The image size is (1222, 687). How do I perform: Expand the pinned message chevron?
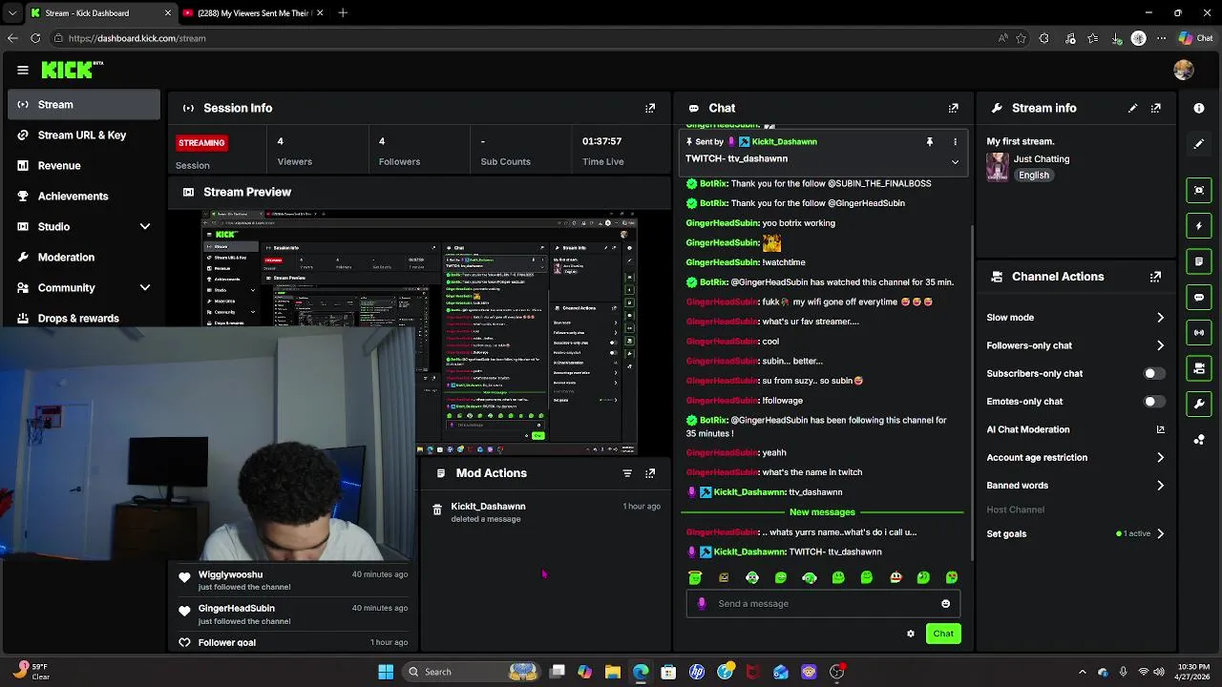click(955, 162)
